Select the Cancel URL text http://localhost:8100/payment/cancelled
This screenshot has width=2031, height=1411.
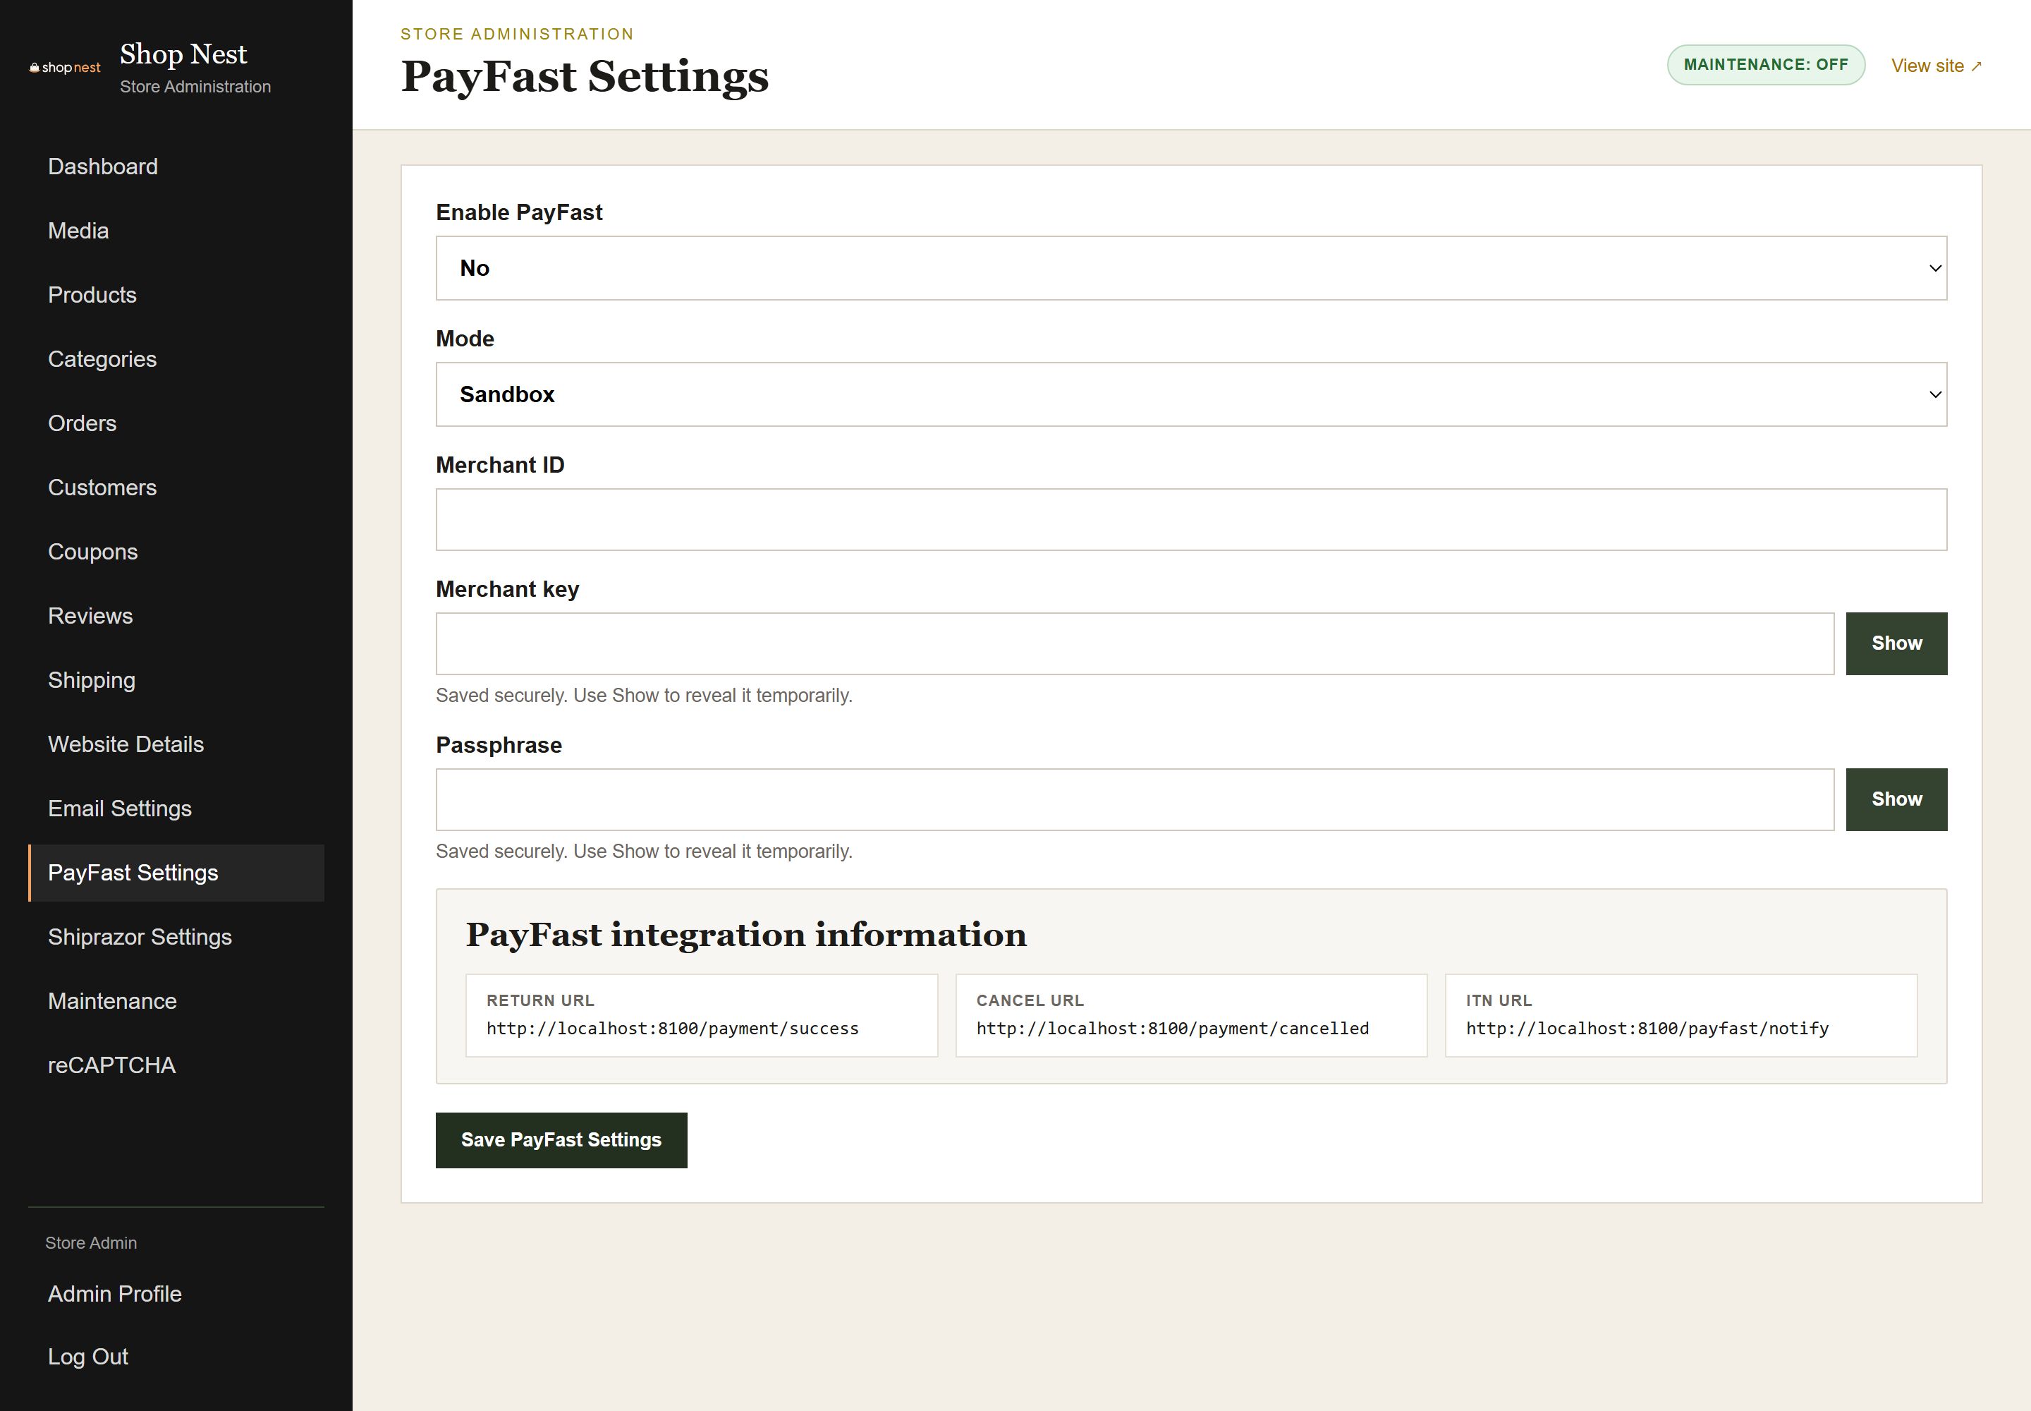click(x=1173, y=1029)
